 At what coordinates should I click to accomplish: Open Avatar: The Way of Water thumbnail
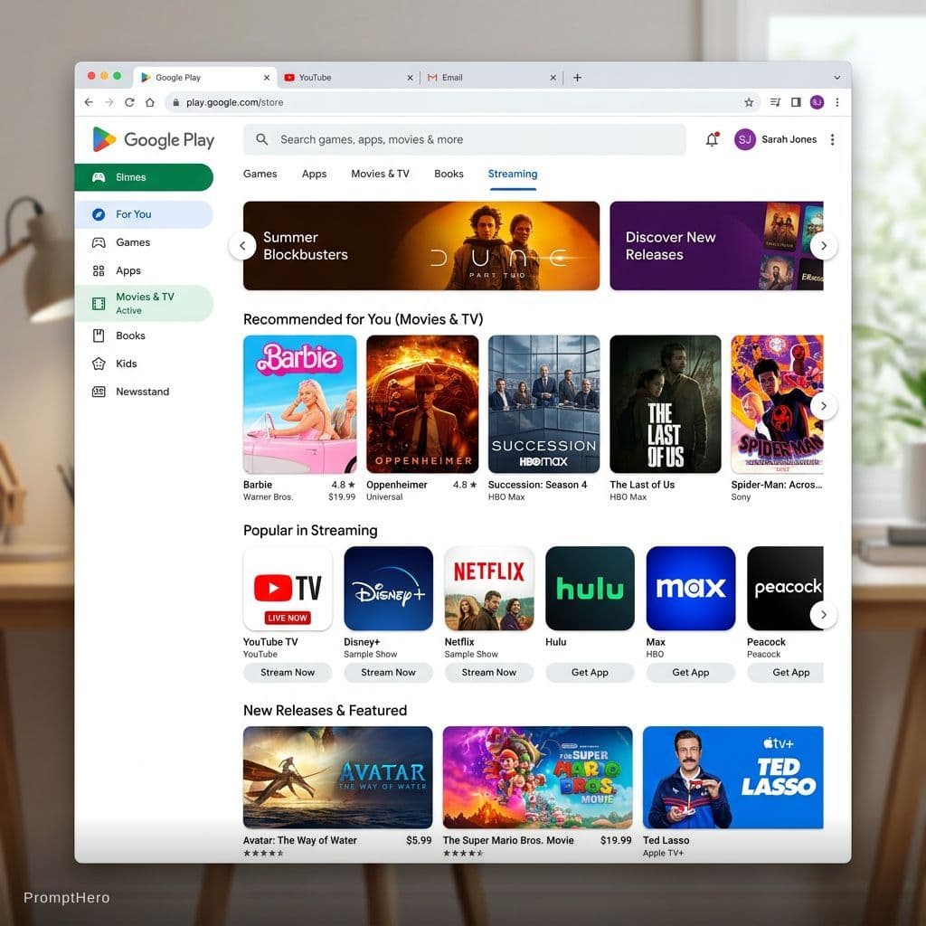pyautogui.click(x=338, y=777)
